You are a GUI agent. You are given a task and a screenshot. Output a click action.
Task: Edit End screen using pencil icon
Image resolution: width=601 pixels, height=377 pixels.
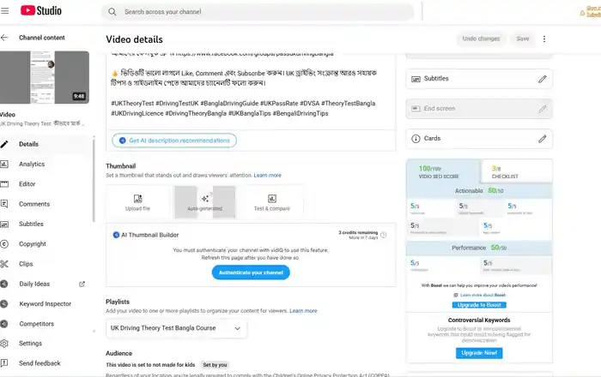(542, 109)
